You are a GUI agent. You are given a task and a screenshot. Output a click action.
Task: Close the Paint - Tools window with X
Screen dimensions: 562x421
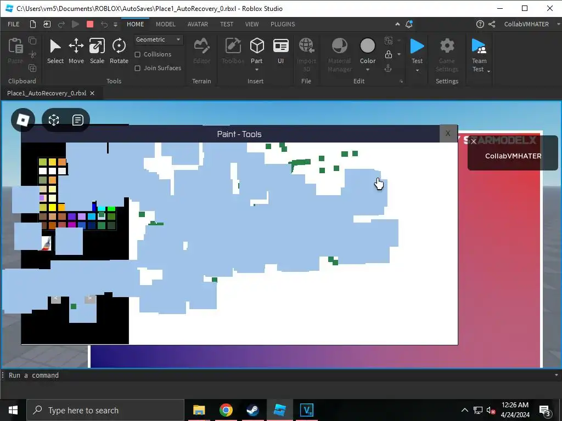point(448,134)
